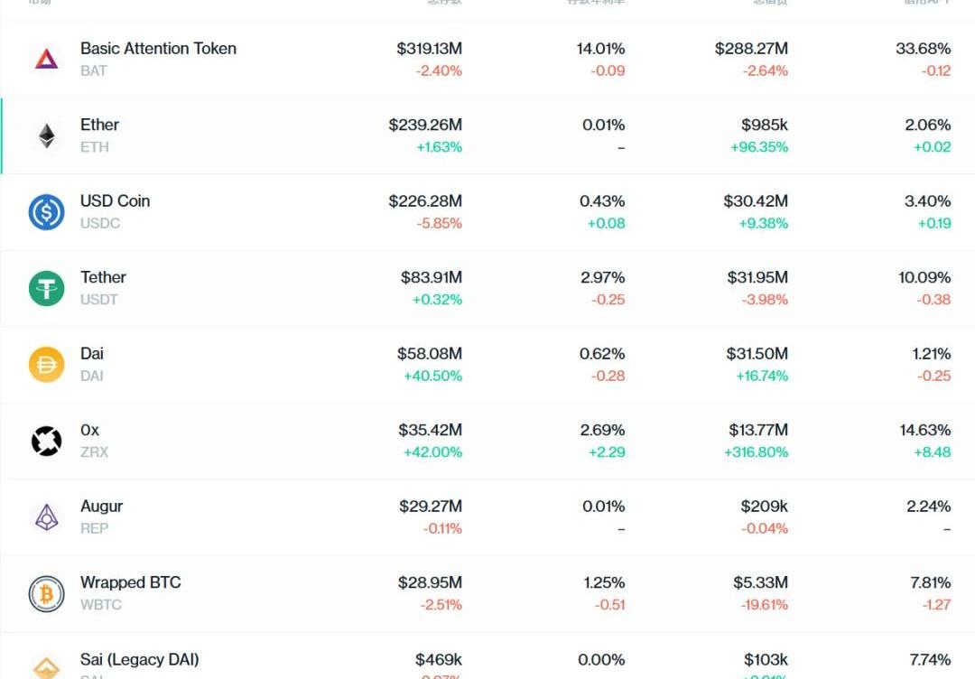
Task: Click the 0x +316.80% borrow change
Action: (x=756, y=452)
